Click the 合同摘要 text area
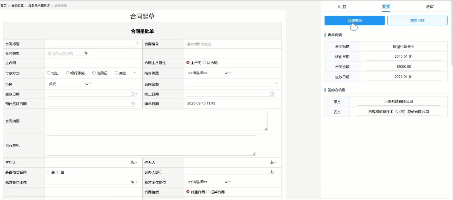Image resolution: width=453 pixels, height=200 pixels. point(157,121)
